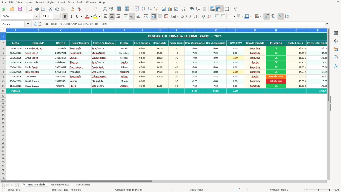Open the Format menu
The image size is (341, 192).
pyautogui.click(x=40, y=2)
